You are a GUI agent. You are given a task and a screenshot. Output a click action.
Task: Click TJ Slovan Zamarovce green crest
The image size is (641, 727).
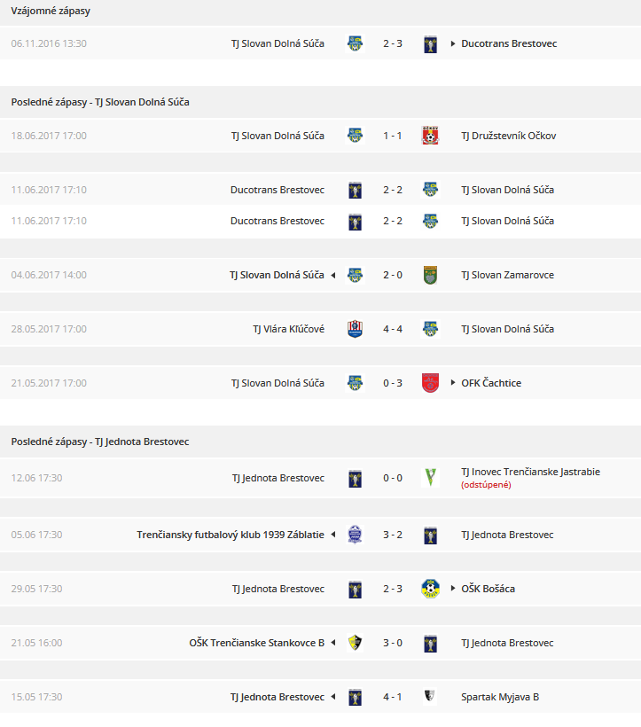(x=430, y=275)
